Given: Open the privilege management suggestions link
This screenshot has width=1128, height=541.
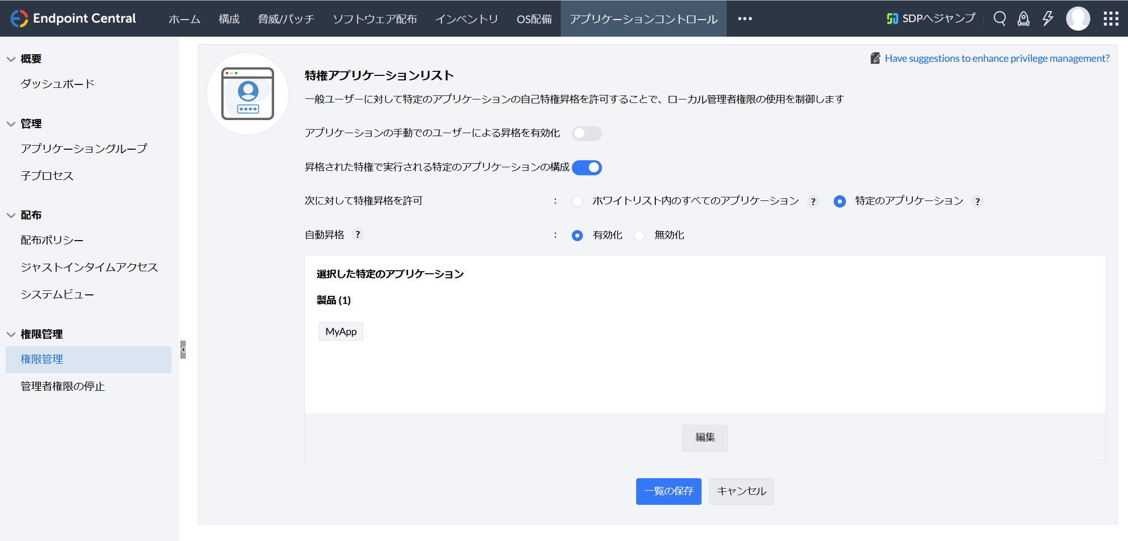Looking at the screenshot, I should coord(997,58).
